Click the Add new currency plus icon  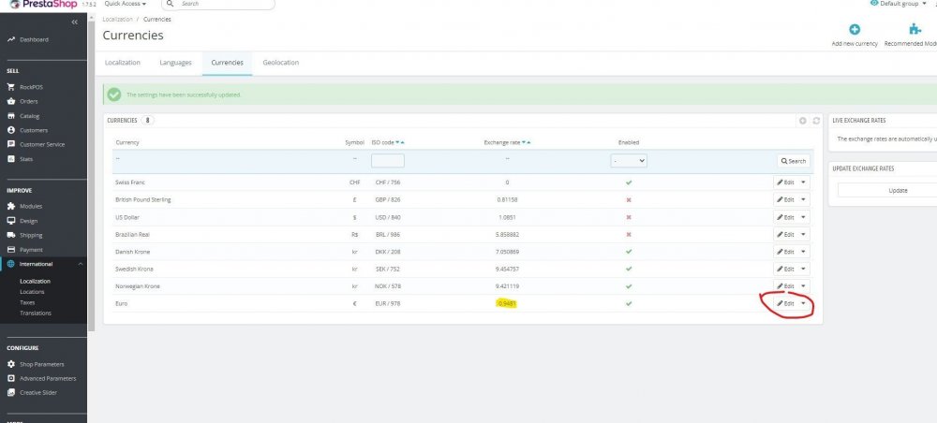(855, 30)
